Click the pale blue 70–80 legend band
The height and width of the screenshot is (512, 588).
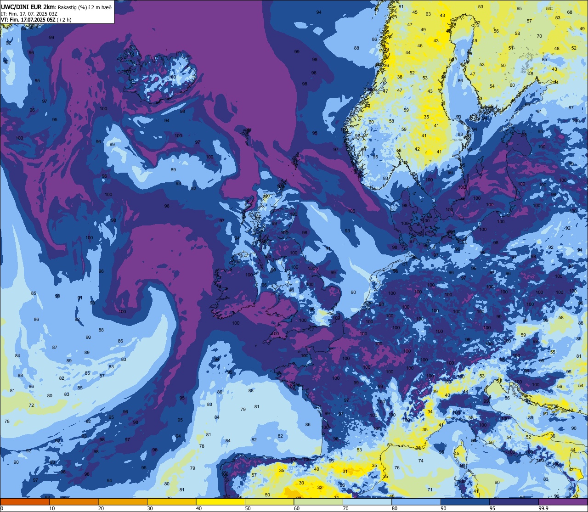tap(367, 502)
